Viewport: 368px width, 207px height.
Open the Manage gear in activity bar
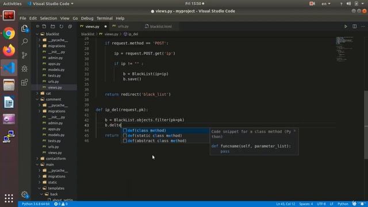click(x=25, y=194)
